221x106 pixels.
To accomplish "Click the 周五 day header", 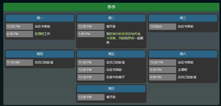I will [111, 54].
